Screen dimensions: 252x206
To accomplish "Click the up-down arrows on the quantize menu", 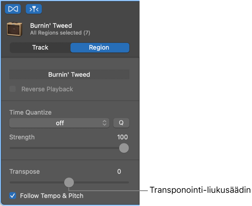I will [105, 123].
